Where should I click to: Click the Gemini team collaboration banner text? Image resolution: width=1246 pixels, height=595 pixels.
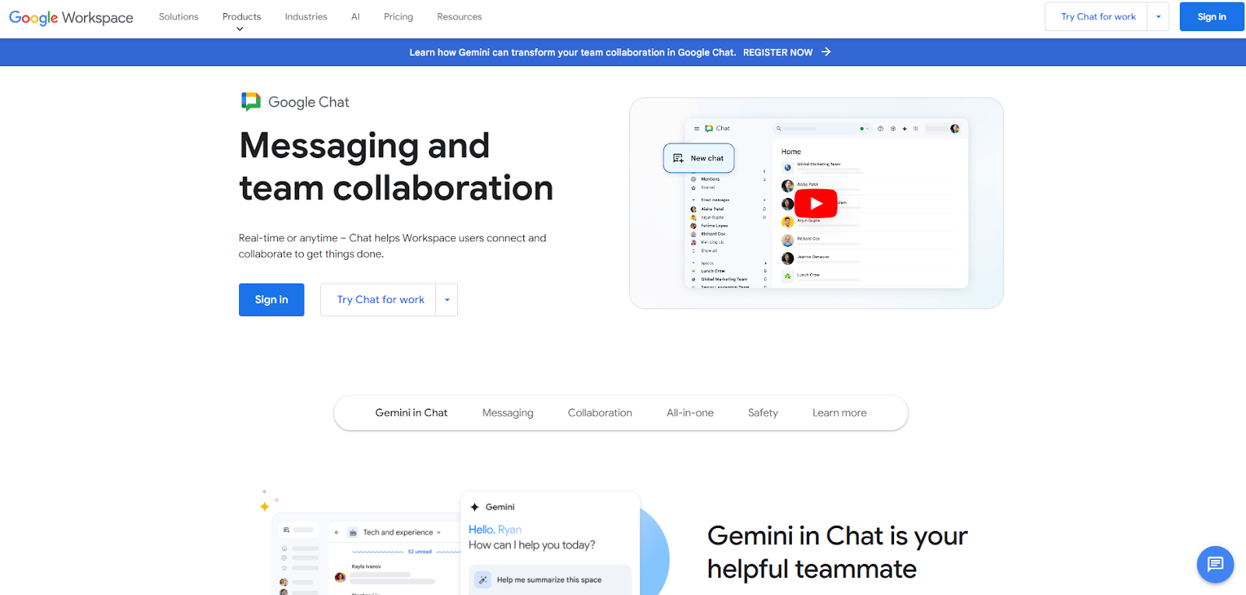[572, 52]
